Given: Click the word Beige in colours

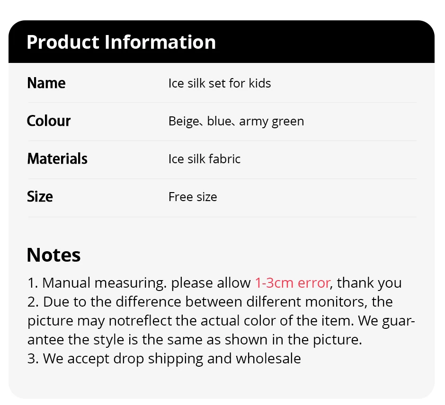Looking at the screenshot, I should pyautogui.click(x=184, y=121).
